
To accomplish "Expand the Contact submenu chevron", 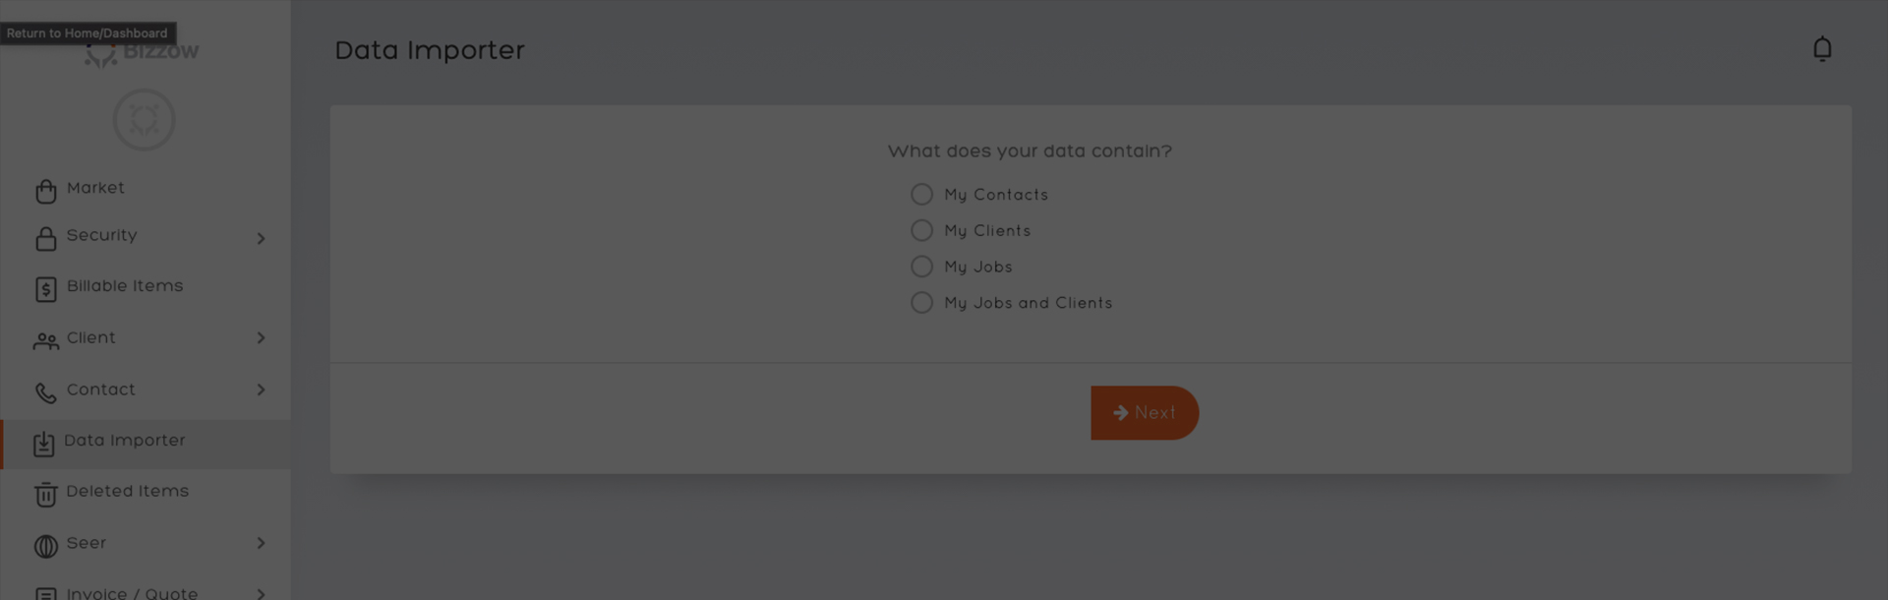I will tap(261, 390).
